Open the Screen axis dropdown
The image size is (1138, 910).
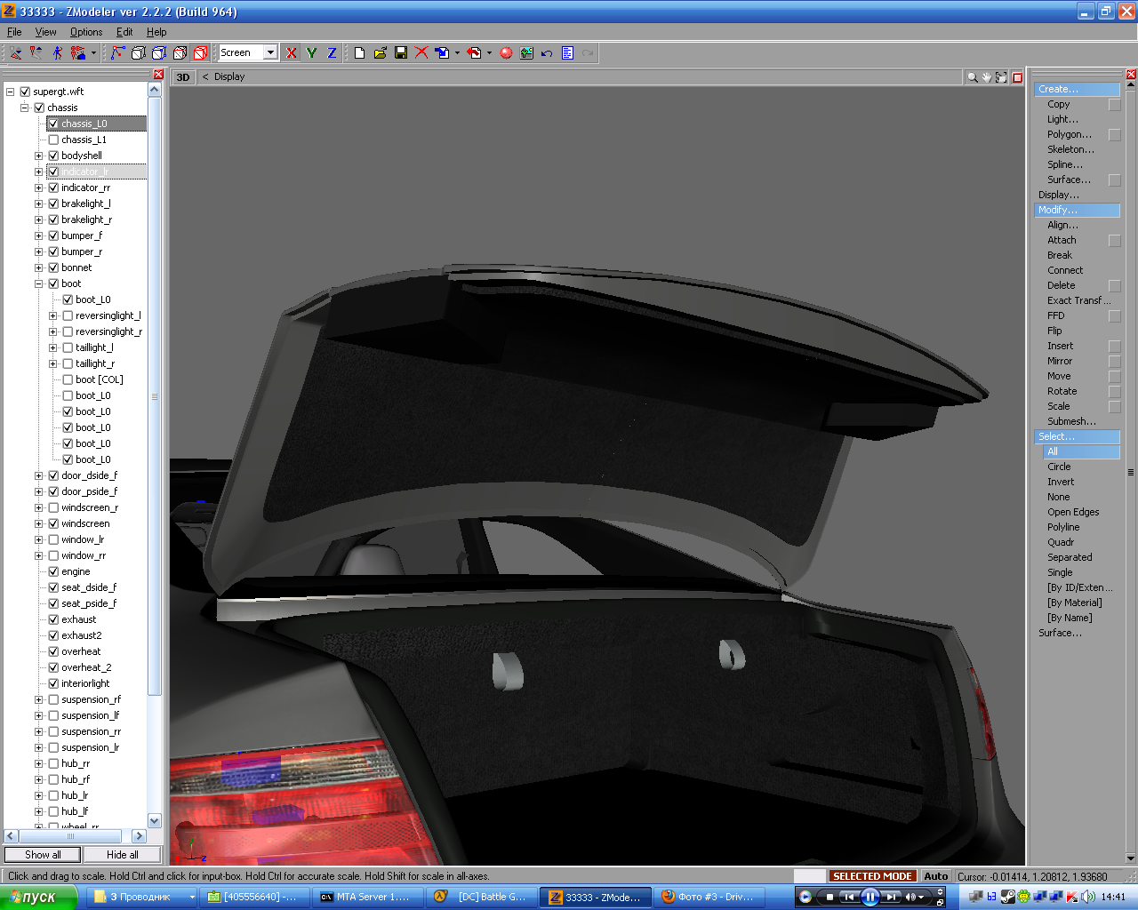click(x=270, y=53)
